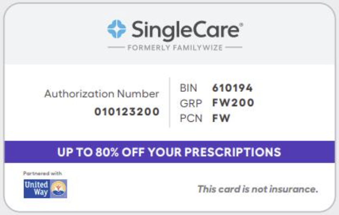
Task: Click the dash line left of "Formerly FamilyWize"
Action: click(x=116, y=47)
